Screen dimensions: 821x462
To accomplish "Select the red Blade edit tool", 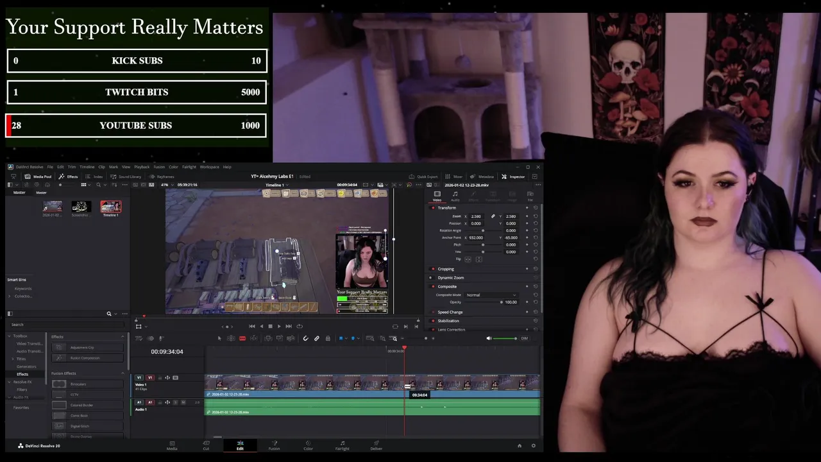I will point(242,338).
